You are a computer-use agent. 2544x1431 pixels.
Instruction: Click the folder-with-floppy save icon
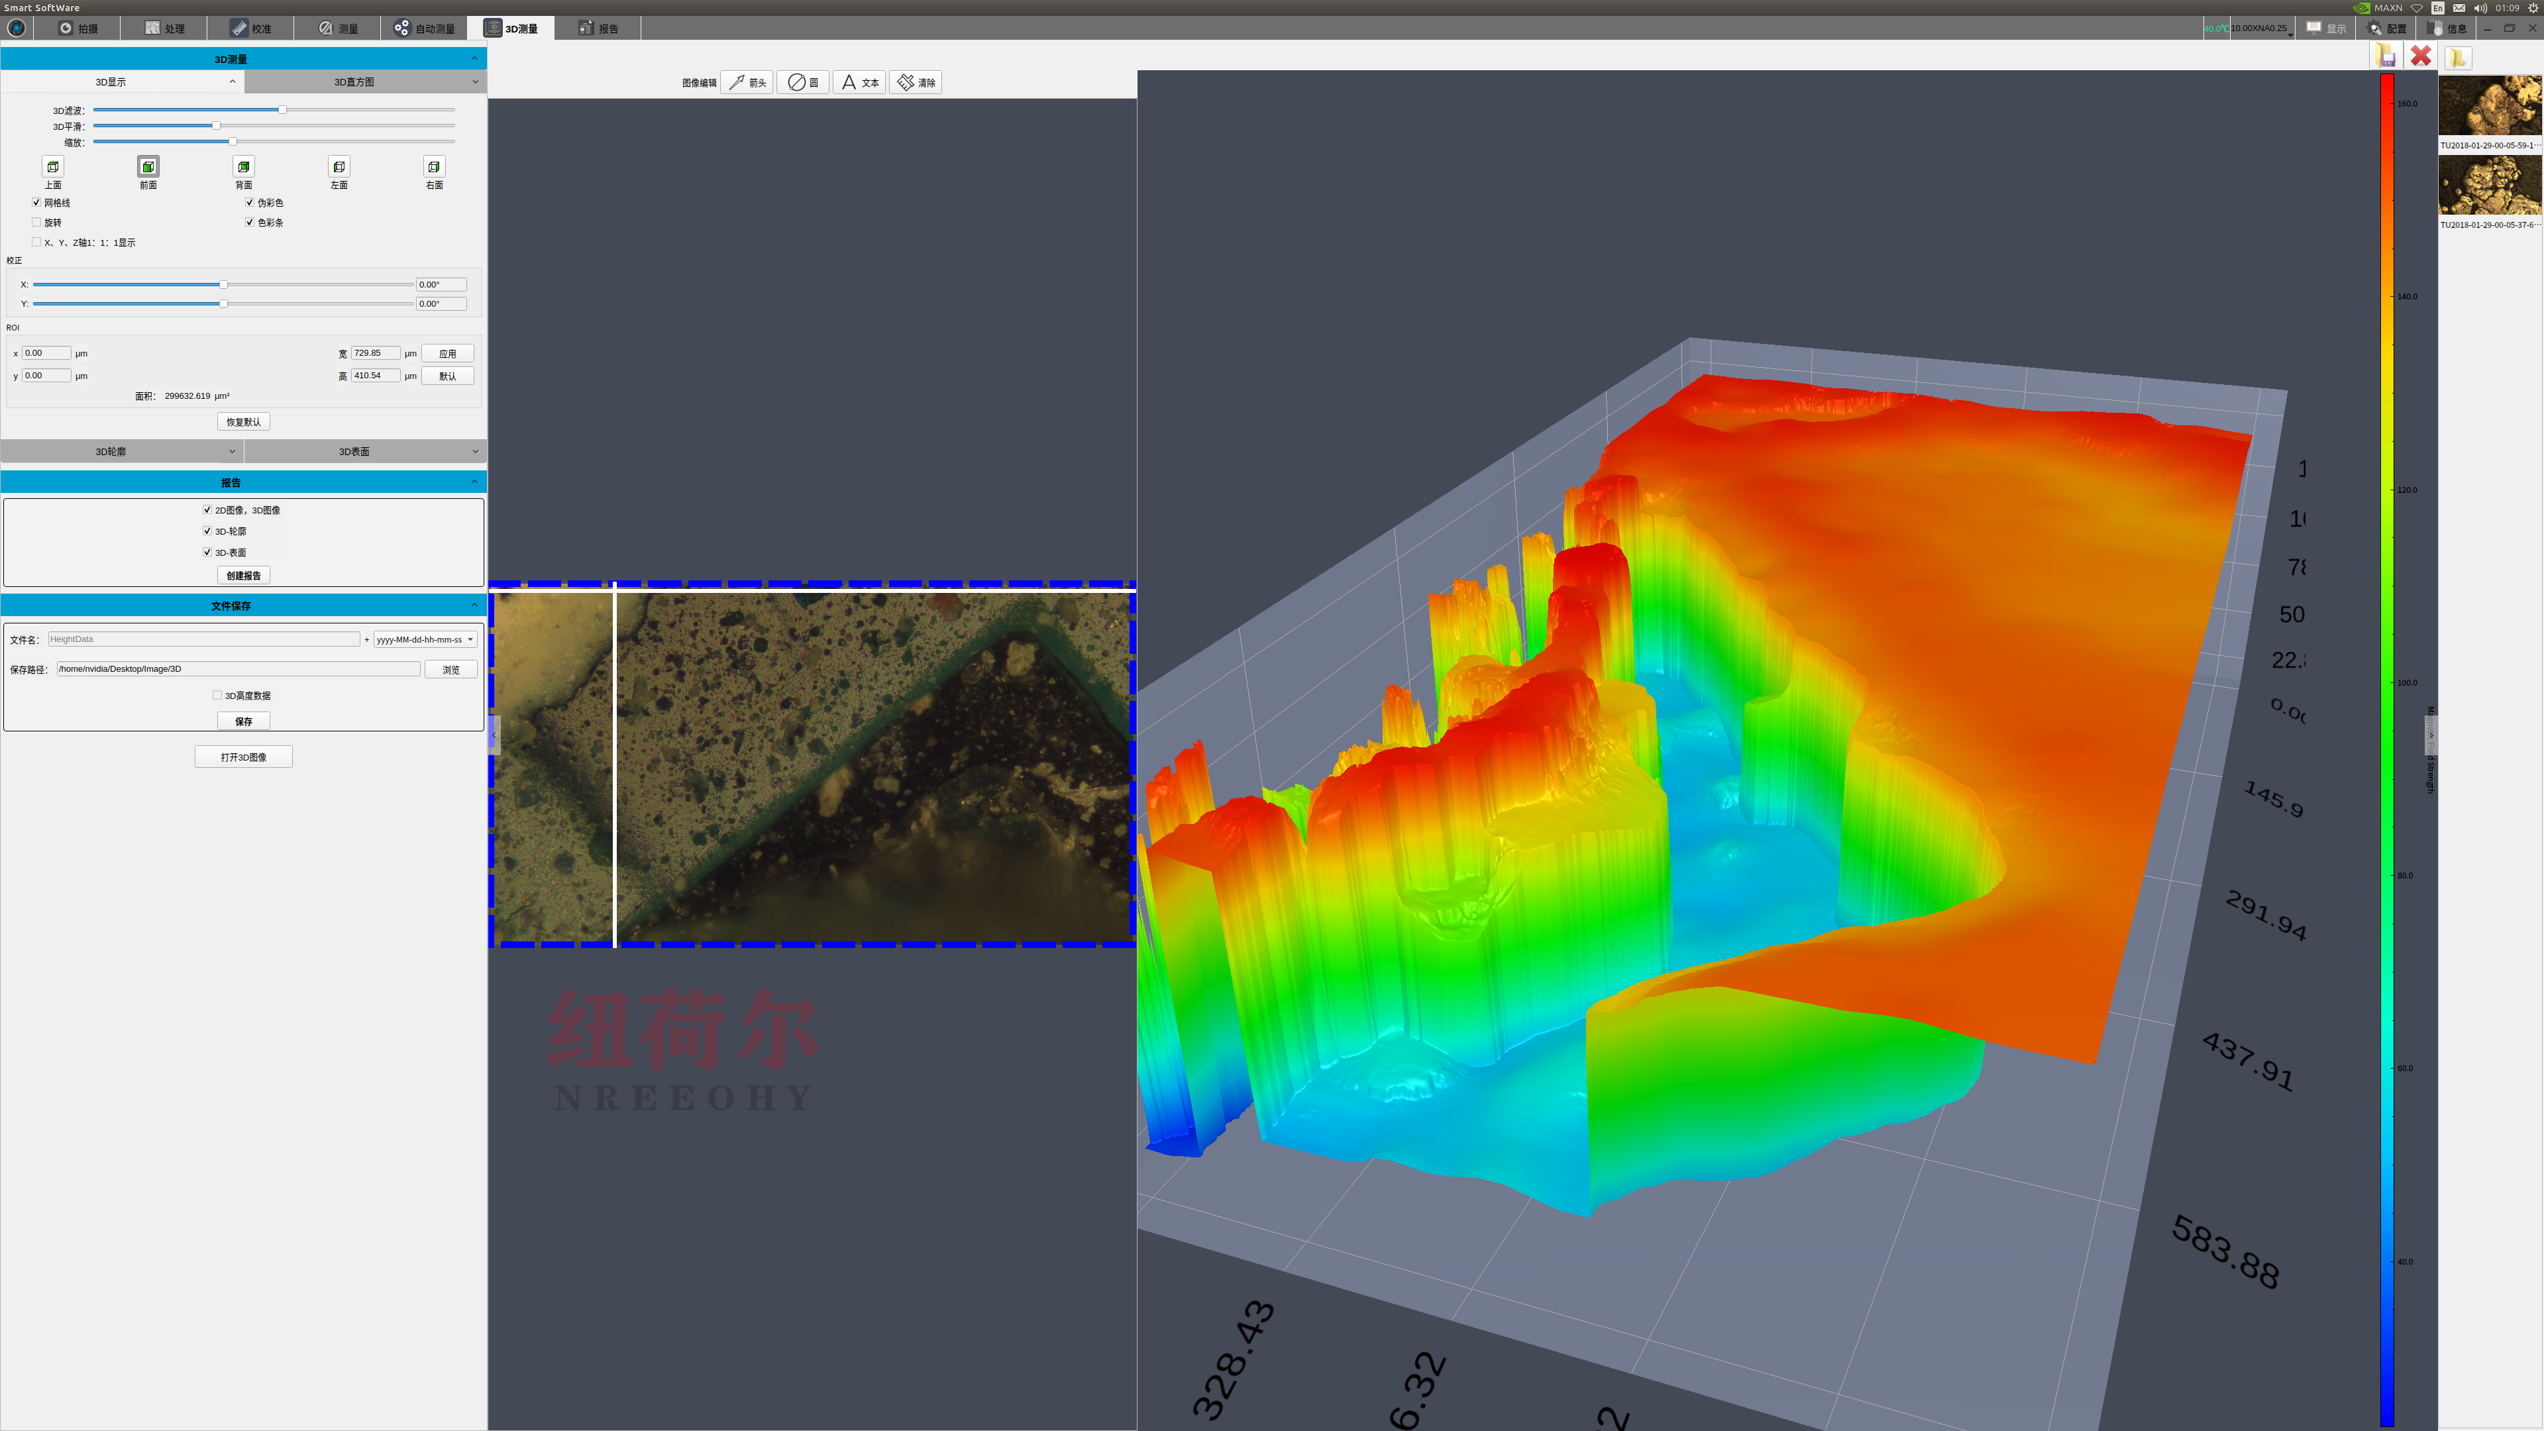[2386, 56]
